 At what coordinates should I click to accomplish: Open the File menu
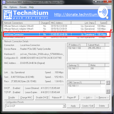pyautogui.click(x=5, y=7)
